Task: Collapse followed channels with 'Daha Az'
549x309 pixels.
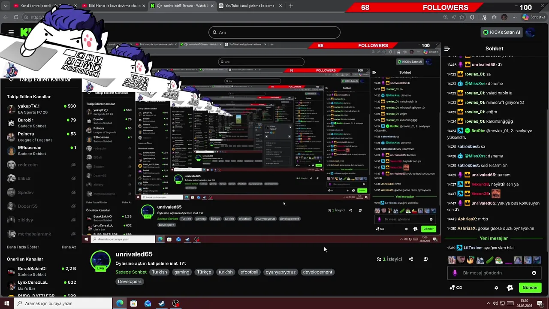Action: (69, 247)
